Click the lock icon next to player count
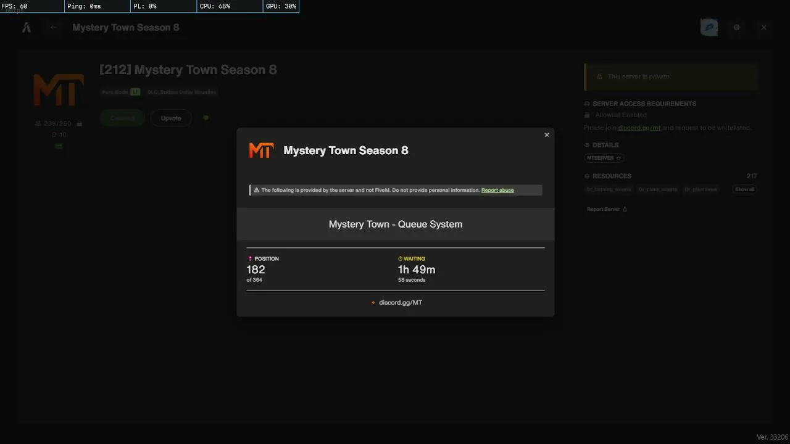Screen dimensions: 790x444 [80, 124]
